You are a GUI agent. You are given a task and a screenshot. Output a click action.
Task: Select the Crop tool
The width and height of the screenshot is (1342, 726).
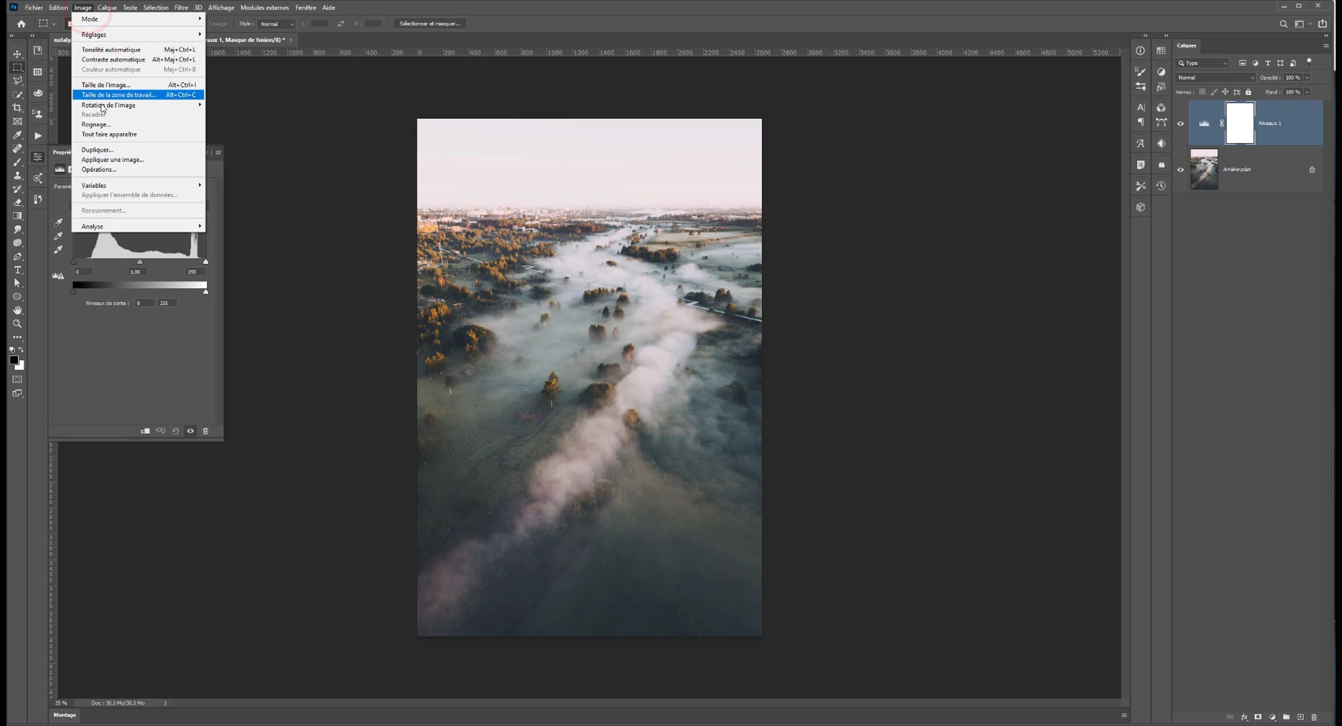click(17, 108)
